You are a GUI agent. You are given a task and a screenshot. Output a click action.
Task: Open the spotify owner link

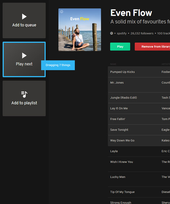pos(122,33)
